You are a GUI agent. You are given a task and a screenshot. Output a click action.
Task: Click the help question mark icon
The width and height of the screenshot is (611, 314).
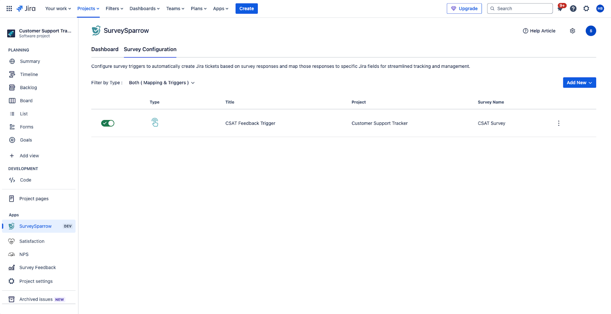[x=573, y=8]
